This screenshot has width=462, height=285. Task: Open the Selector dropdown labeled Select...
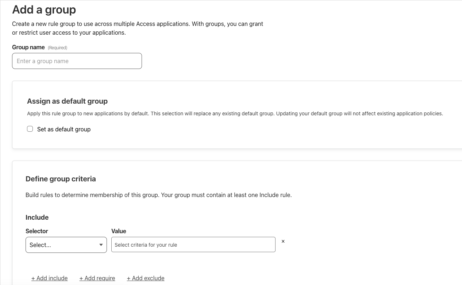[66, 245]
